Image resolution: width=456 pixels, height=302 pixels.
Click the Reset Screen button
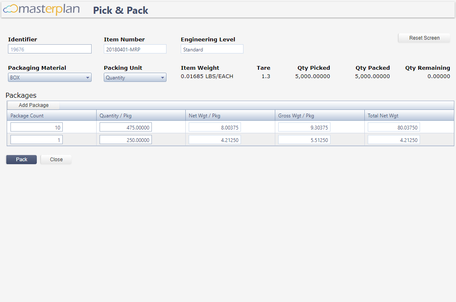tap(424, 38)
